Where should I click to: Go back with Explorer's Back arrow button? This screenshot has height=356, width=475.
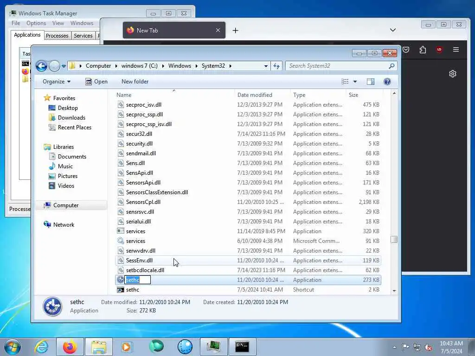[x=41, y=66]
